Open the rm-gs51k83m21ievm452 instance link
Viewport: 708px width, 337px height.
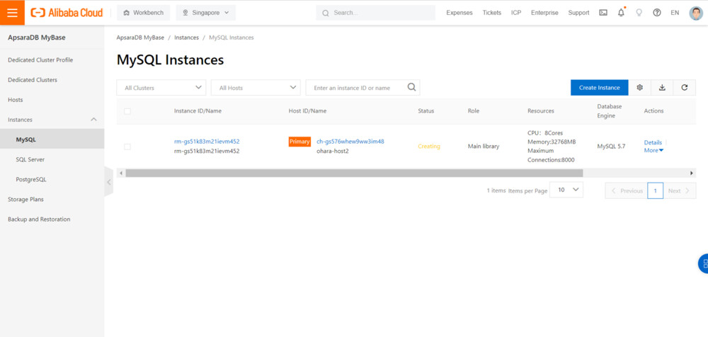tap(207, 142)
